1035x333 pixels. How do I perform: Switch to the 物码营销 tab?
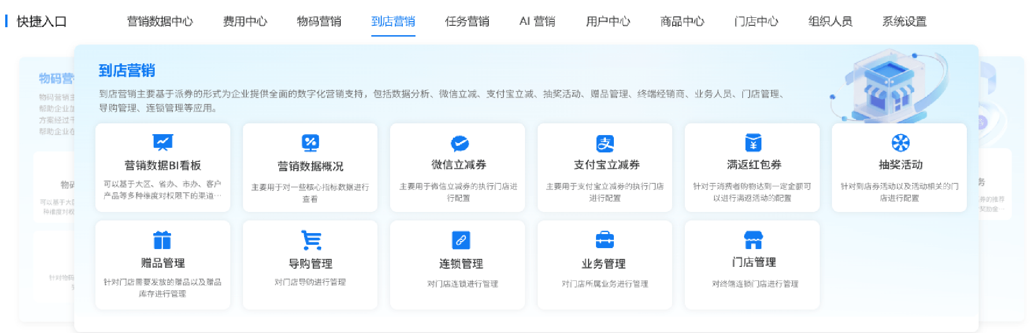click(x=319, y=22)
